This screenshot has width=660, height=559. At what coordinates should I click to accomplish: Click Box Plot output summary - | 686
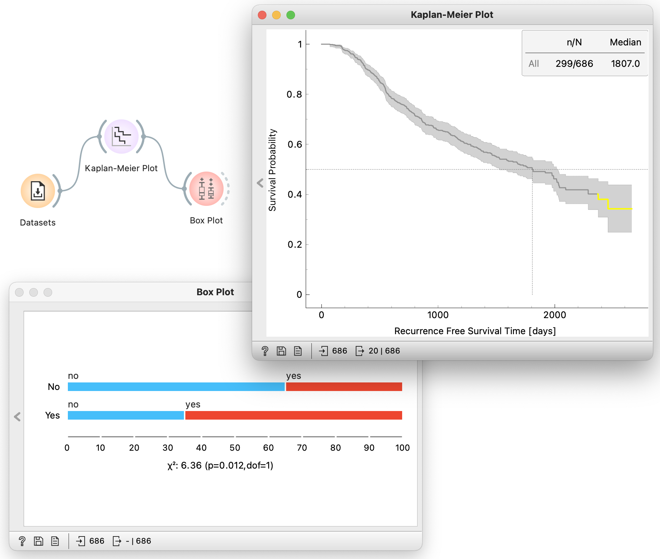coord(132,541)
